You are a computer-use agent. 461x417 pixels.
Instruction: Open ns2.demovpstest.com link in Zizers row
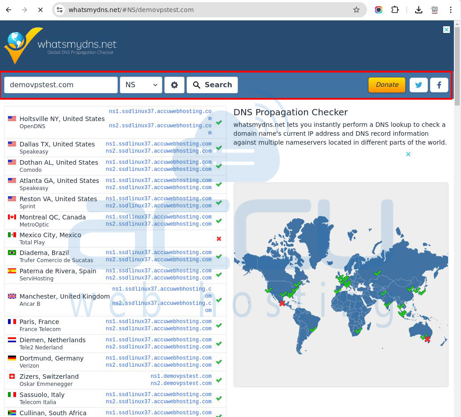click(x=181, y=383)
